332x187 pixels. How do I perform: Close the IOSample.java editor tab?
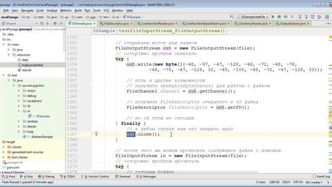pyautogui.click(x=94, y=23)
